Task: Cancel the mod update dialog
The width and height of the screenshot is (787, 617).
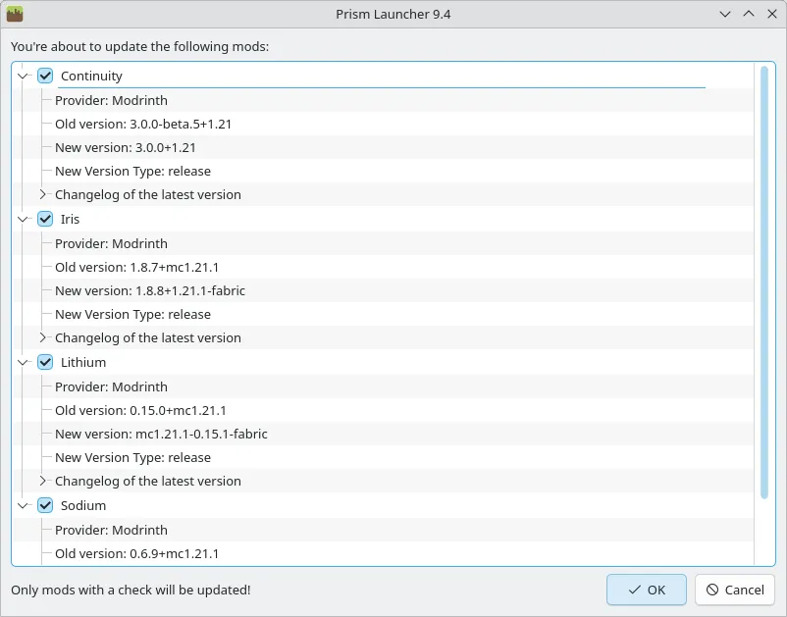Action: [735, 590]
